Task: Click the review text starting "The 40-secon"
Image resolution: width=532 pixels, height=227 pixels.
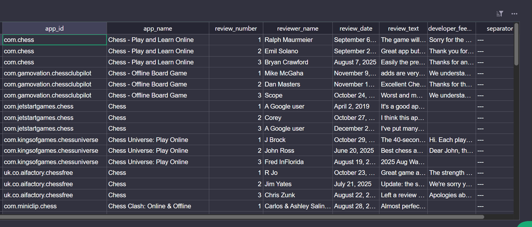Action: point(403,140)
